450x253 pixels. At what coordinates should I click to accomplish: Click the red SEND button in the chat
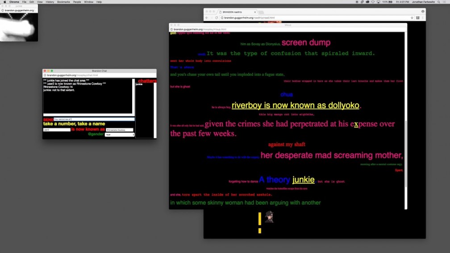point(48,120)
